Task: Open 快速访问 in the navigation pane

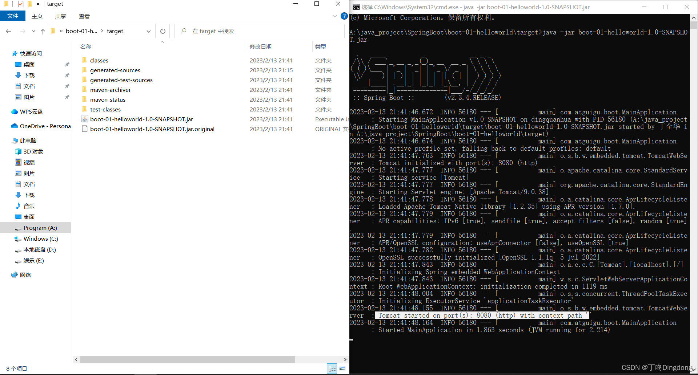Action: pos(31,53)
